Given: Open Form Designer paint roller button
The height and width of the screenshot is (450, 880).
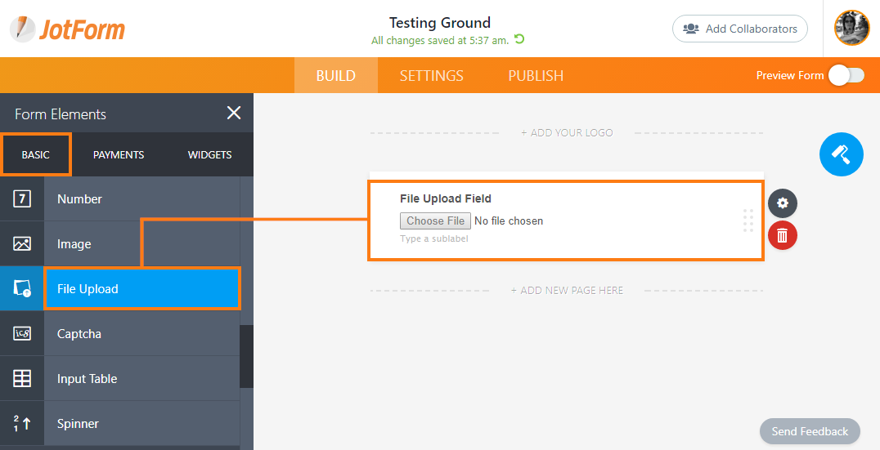Looking at the screenshot, I should point(841,154).
